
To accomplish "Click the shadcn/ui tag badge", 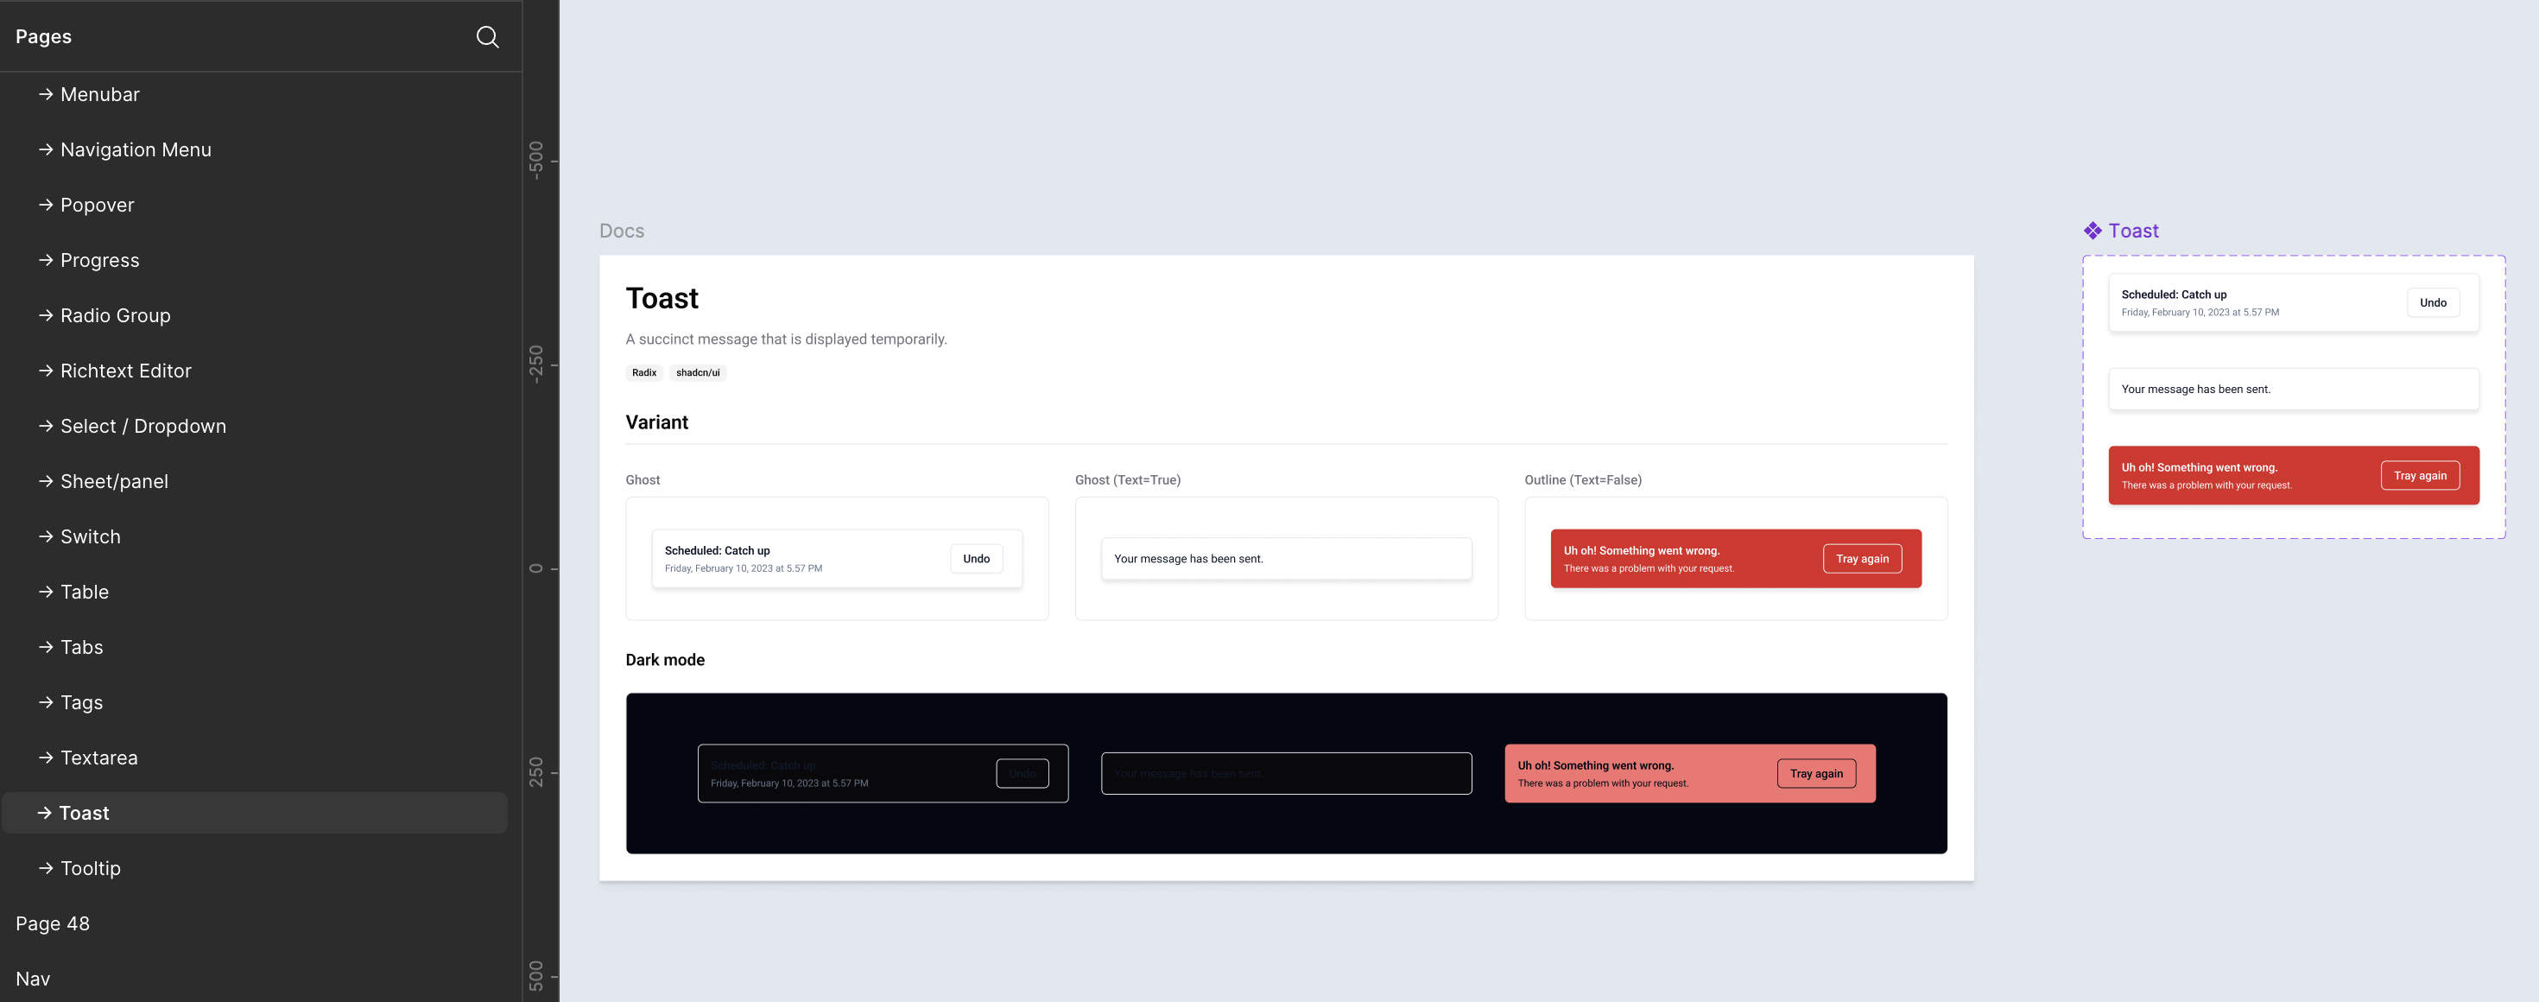I will 697,373.
